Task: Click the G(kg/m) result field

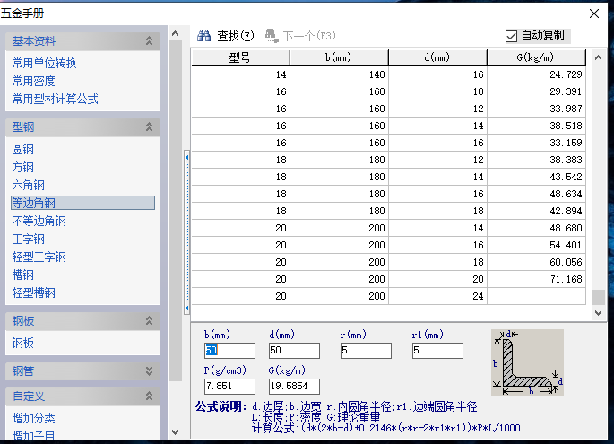Action: tap(294, 387)
